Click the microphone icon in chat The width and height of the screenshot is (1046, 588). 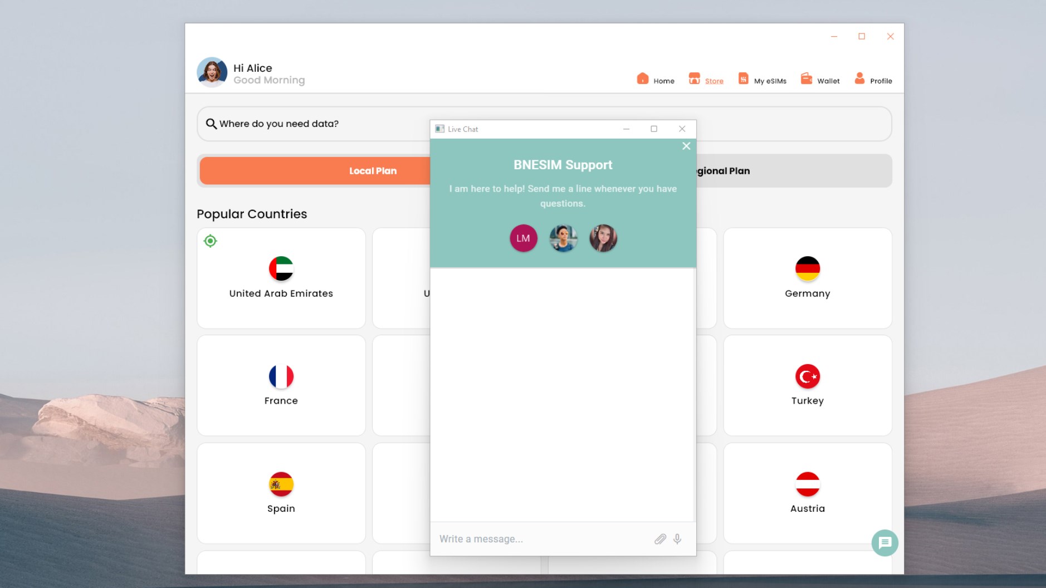click(677, 538)
